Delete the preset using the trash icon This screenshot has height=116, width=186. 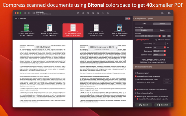point(169,36)
